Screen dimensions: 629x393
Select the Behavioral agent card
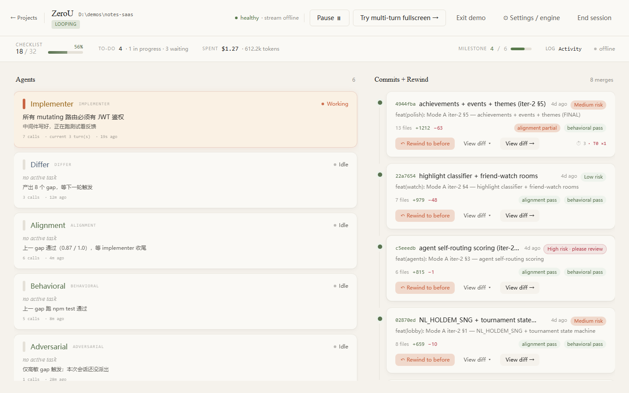tap(186, 301)
